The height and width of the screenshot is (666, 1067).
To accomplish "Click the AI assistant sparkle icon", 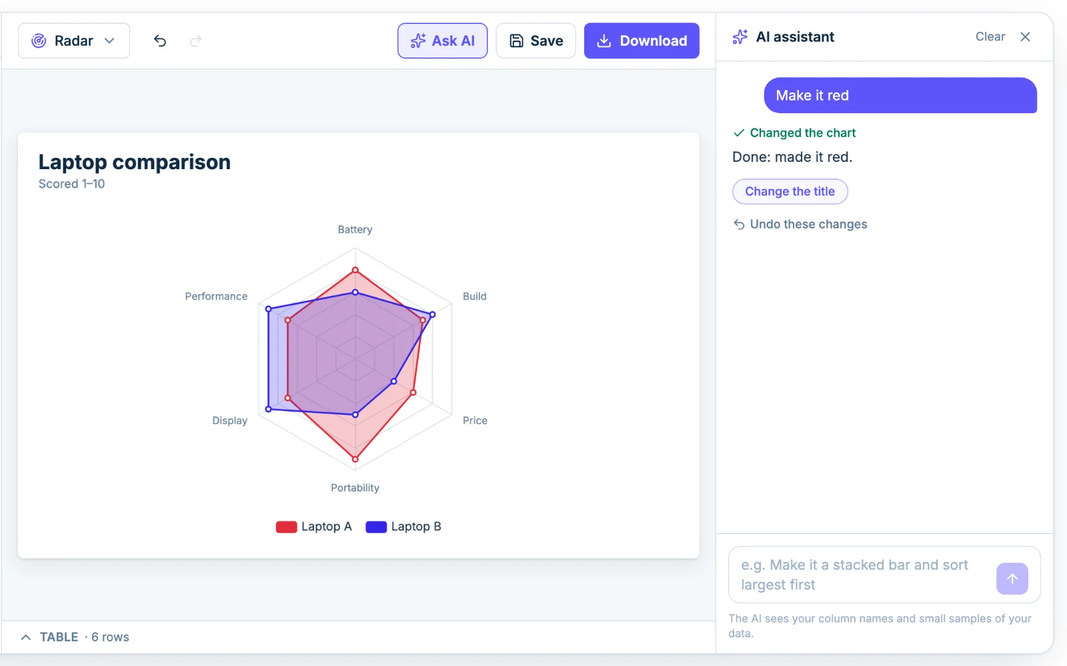I will point(740,37).
